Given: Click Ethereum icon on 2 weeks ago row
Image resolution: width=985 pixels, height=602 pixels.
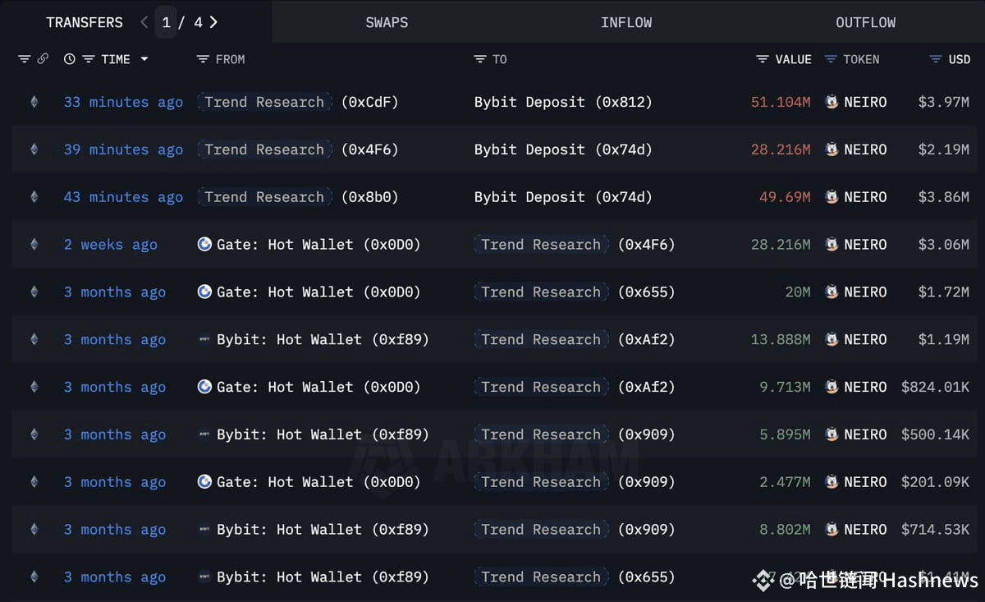Looking at the screenshot, I should 34,245.
